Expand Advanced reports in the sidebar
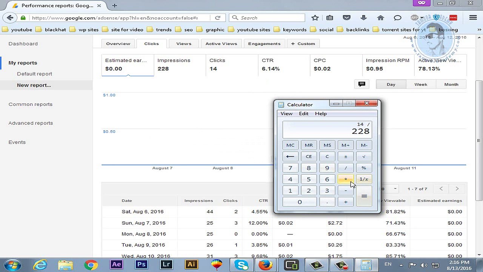This screenshot has height=272, width=483. (x=31, y=123)
